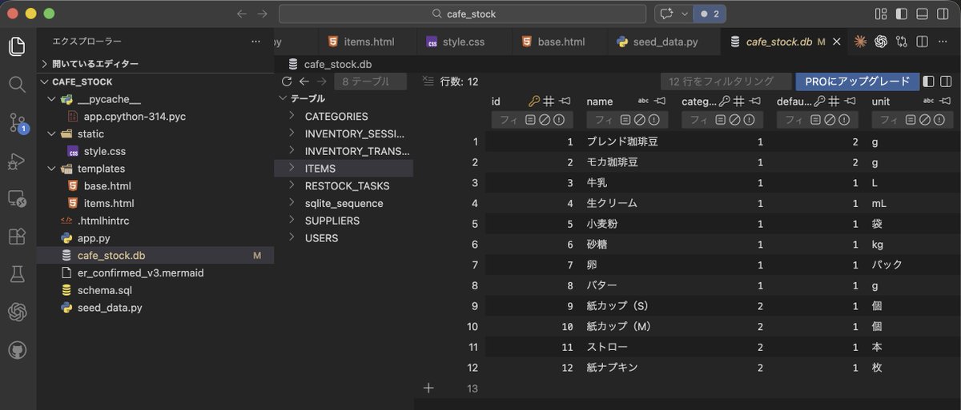Toggle NULL filter on id column
The width and height of the screenshot is (961, 410).
pos(544,120)
